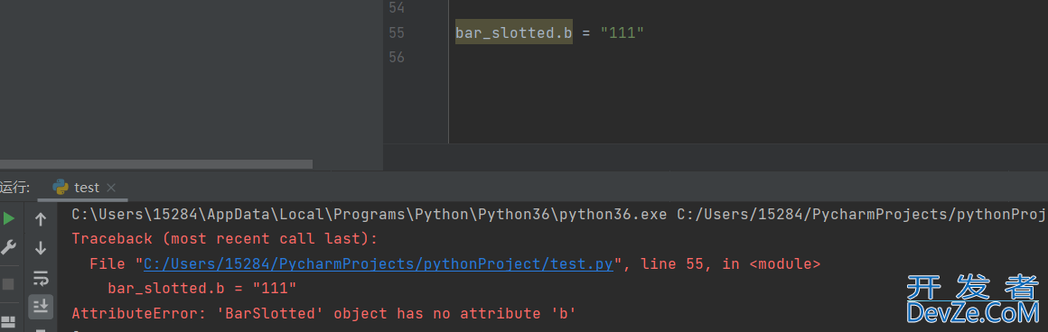
Task: Click the AttributeError message line
Action: 323,313
